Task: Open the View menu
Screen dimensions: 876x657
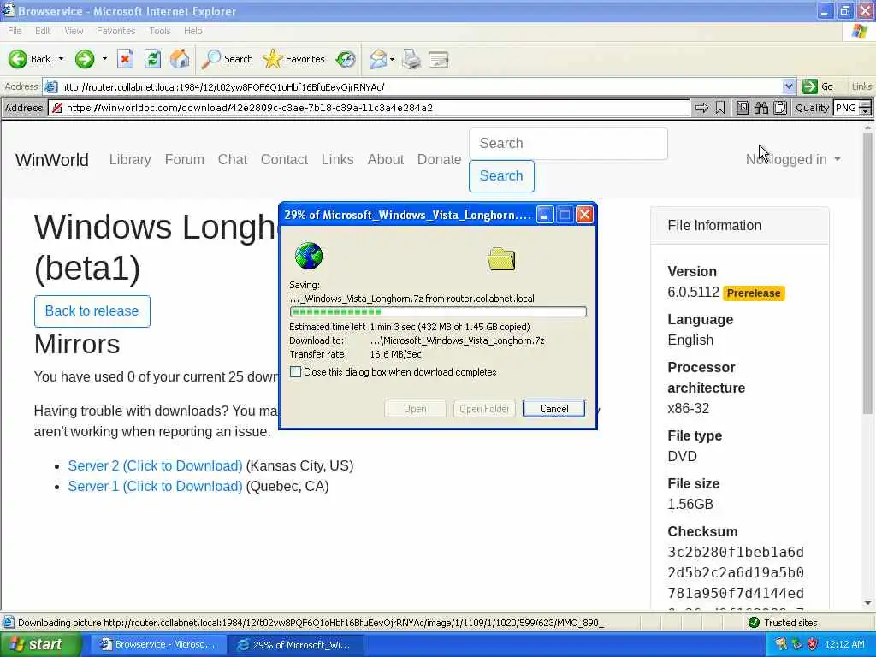Action: coord(74,31)
